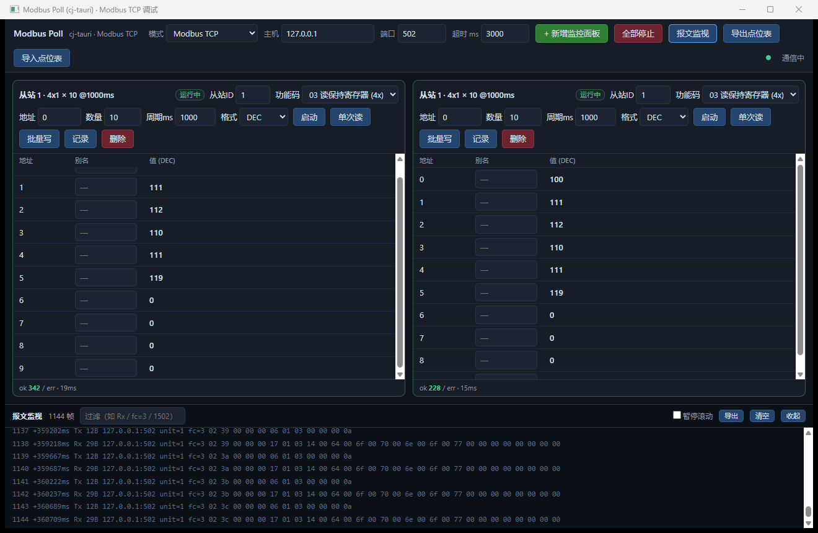The width and height of the screenshot is (818, 533).
Task: Toggle the 报文监视 button in top toolbar
Action: click(693, 33)
